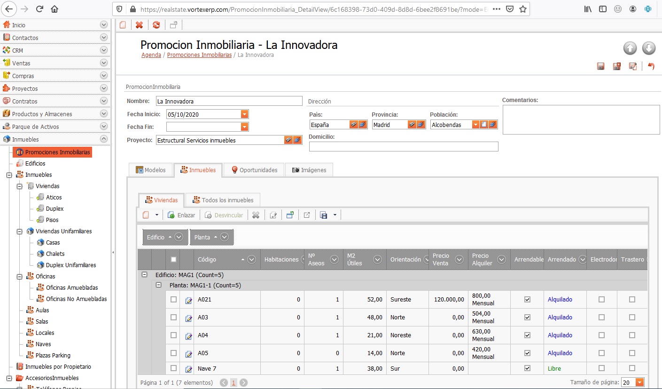The image size is (662, 389).
Task: Switch to the Modelos tab
Action: coord(150,170)
